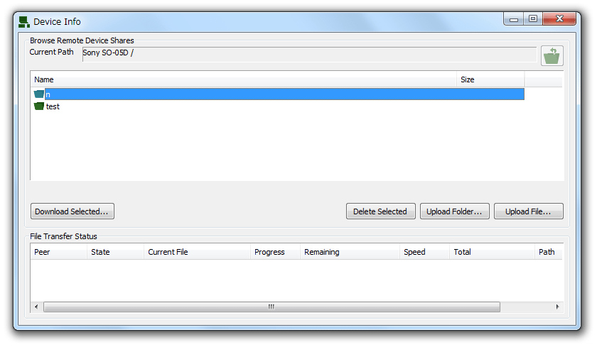The width and height of the screenshot is (597, 347).
Task: Click Download Selected... button
Action: coord(72,211)
